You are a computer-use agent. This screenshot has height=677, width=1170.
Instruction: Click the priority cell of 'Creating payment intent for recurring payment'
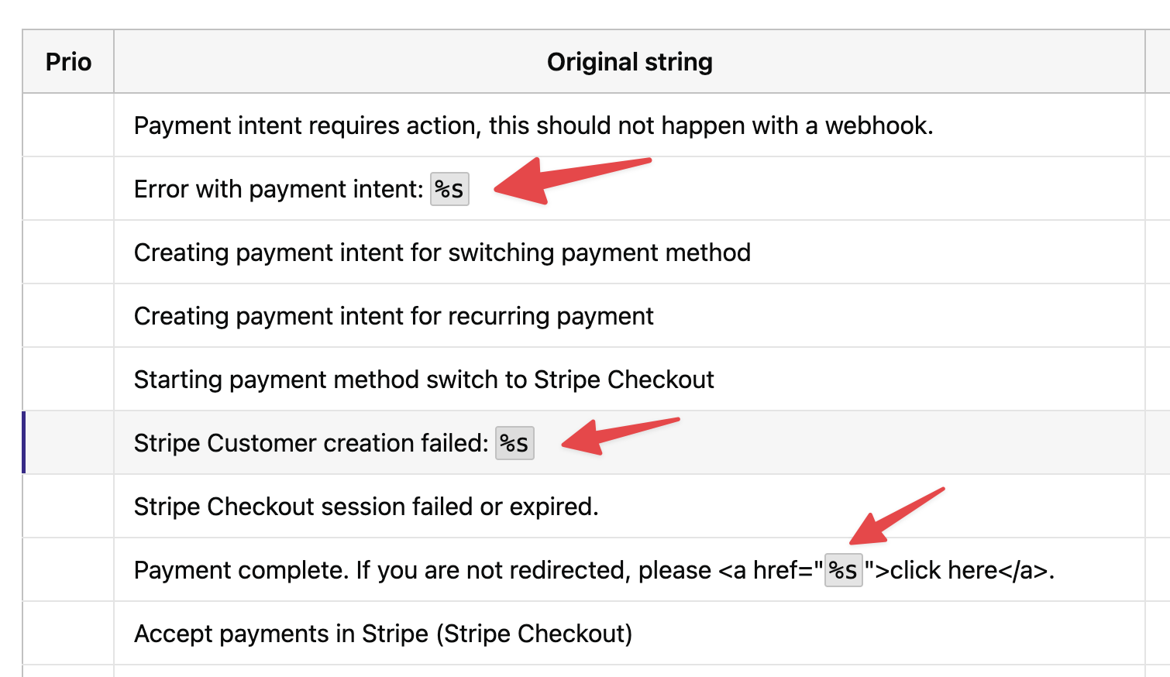pos(68,316)
